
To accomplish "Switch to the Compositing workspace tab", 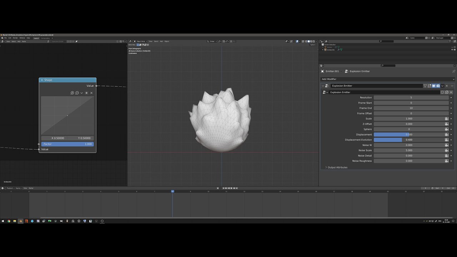I will point(45,38).
